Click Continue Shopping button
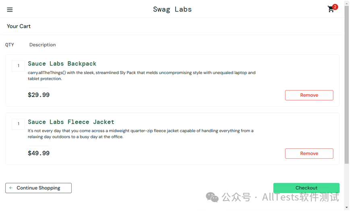Image resolution: width=350 pixels, height=211 pixels. (38, 188)
